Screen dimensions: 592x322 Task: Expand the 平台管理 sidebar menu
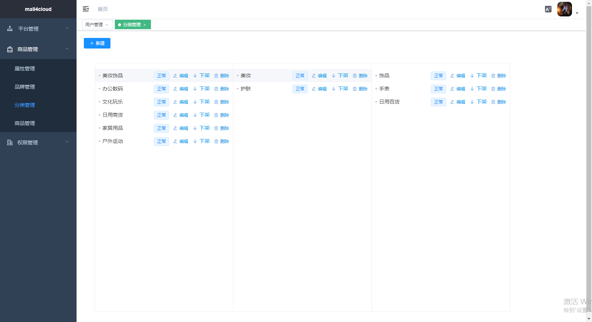(x=38, y=28)
